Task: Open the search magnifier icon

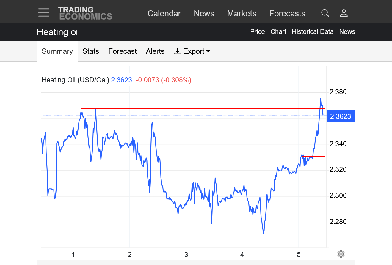Action: point(325,13)
